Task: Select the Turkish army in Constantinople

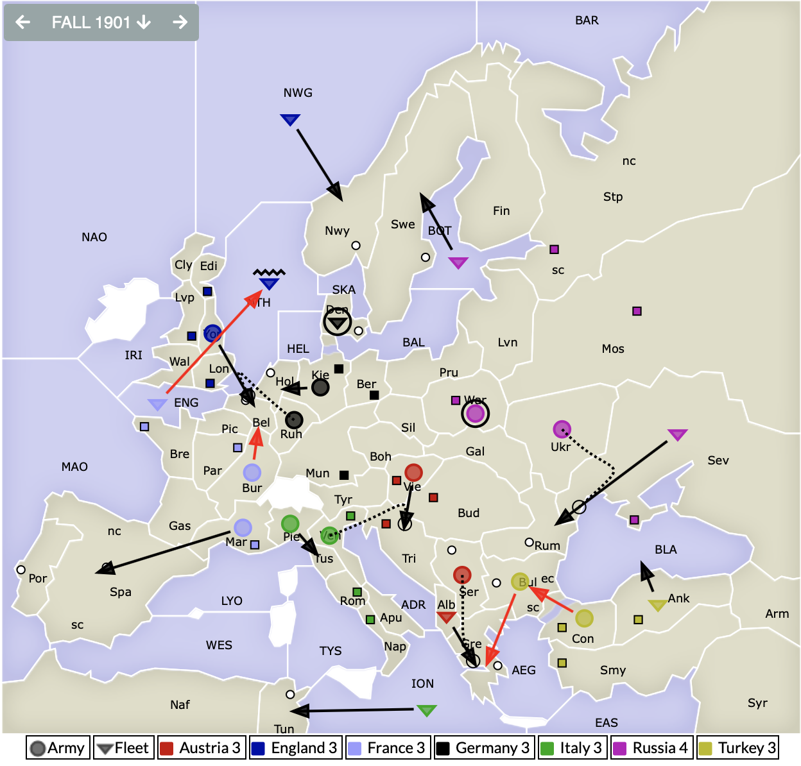Action: (584, 618)
